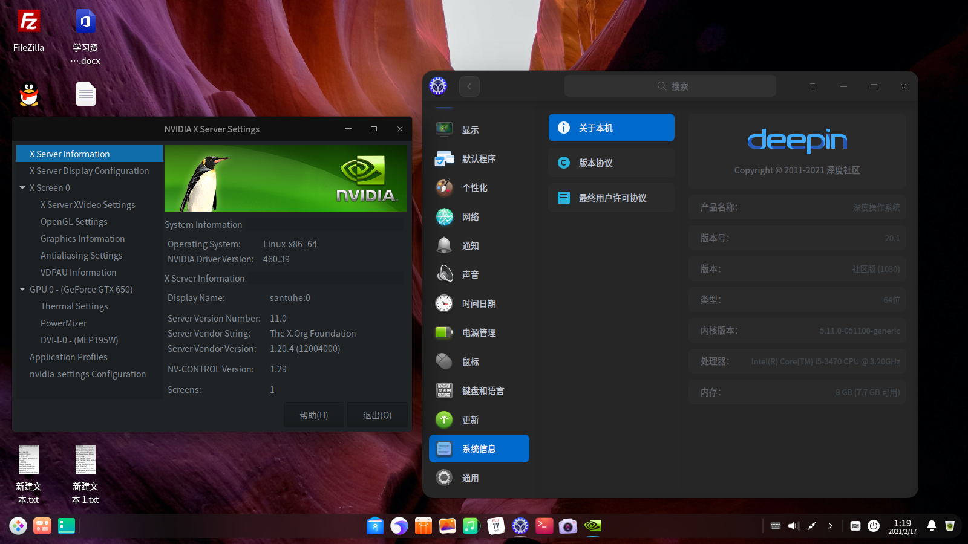Go back in Control Center
The height and width of the screenshot is (544, 968).
point(469,86)
